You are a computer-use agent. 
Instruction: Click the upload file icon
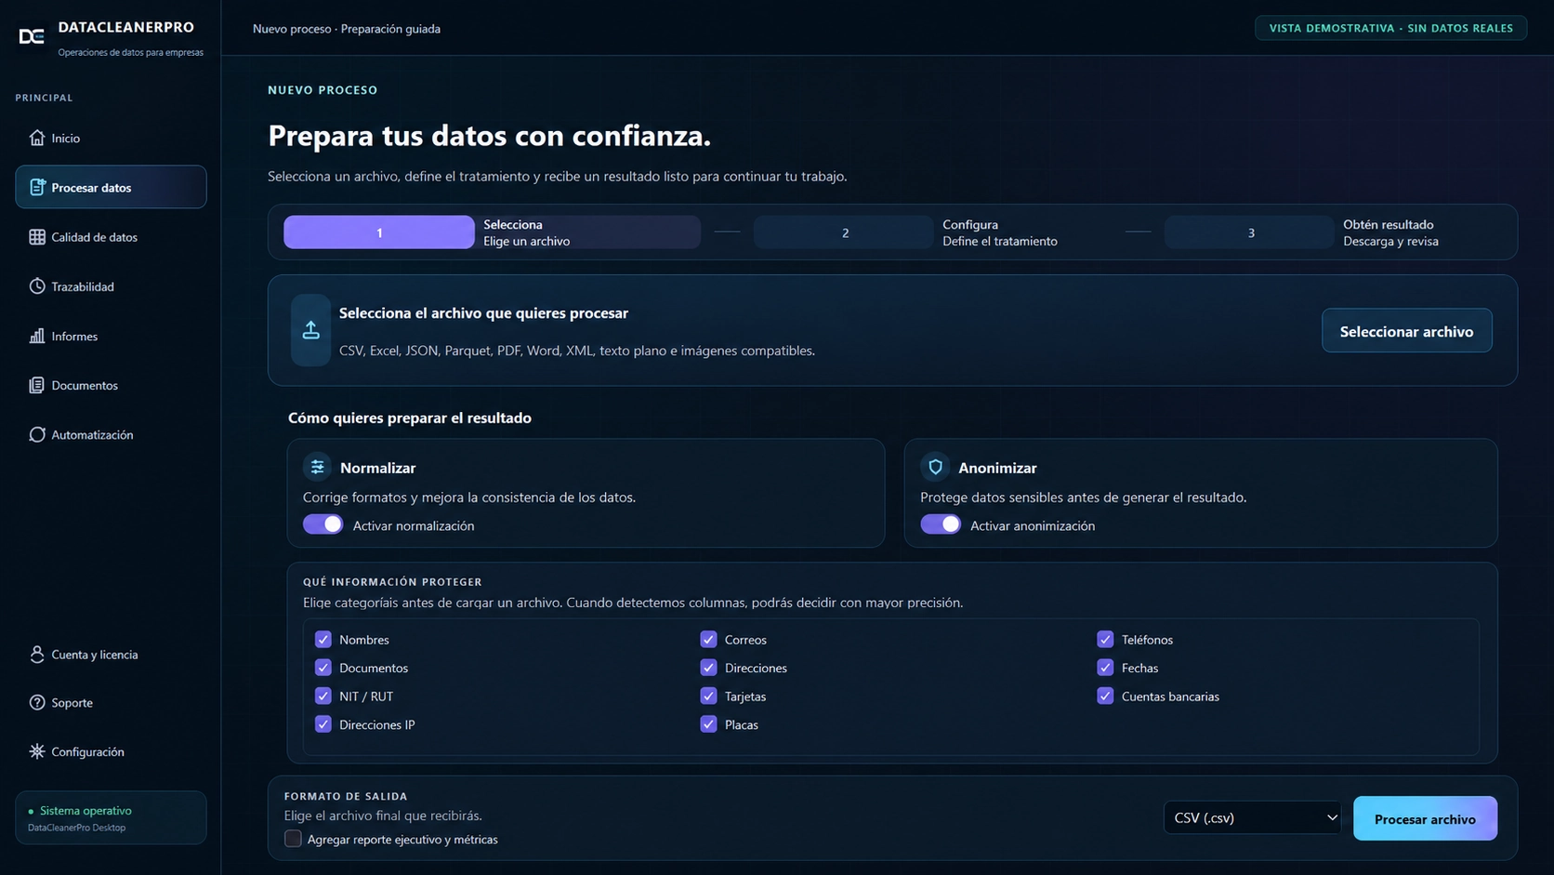[310, 330]
